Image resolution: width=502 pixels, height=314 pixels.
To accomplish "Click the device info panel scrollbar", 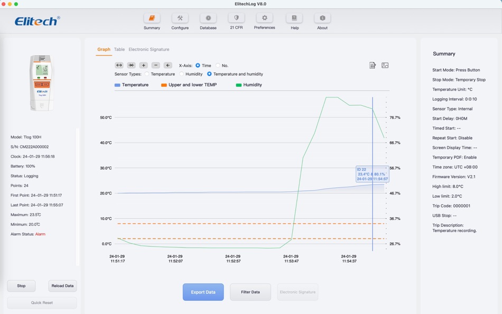I will click(x=77, y=197).
